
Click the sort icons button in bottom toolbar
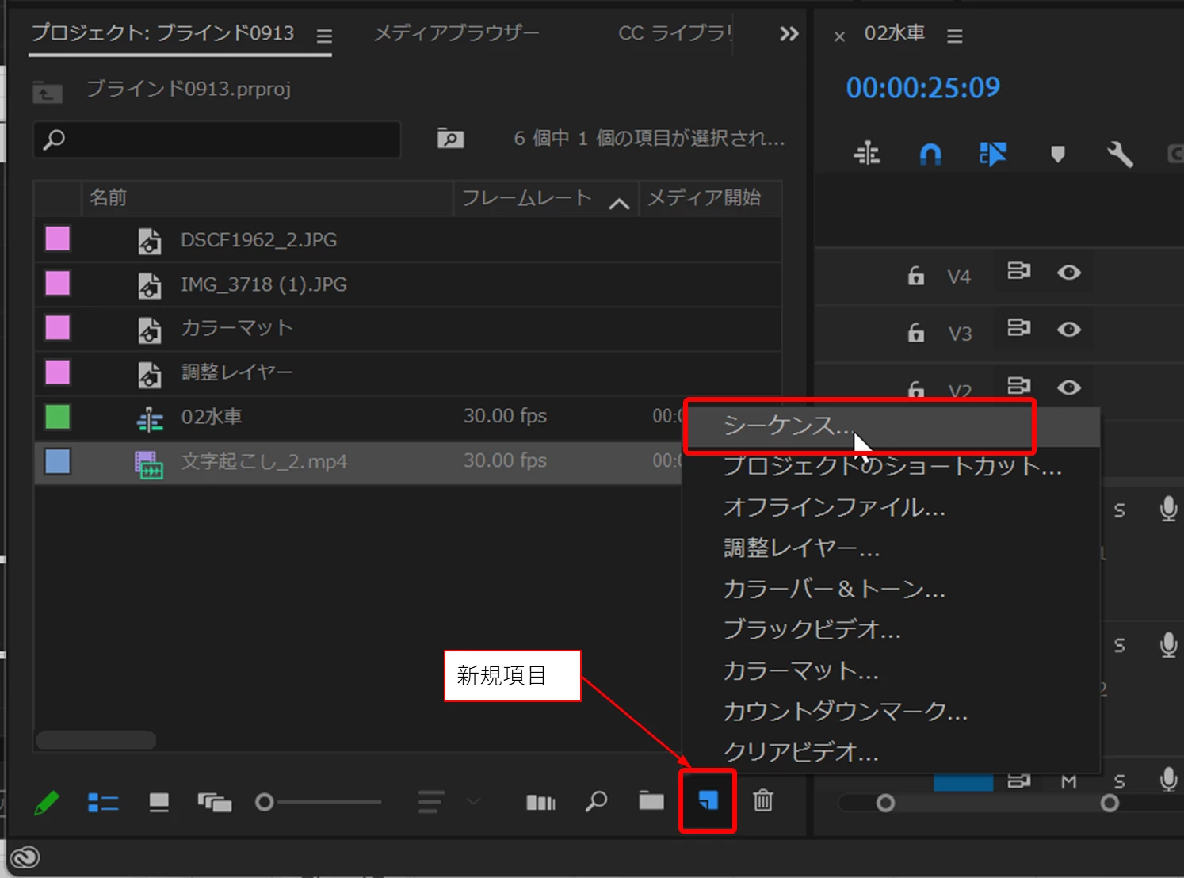pos(431,802)
